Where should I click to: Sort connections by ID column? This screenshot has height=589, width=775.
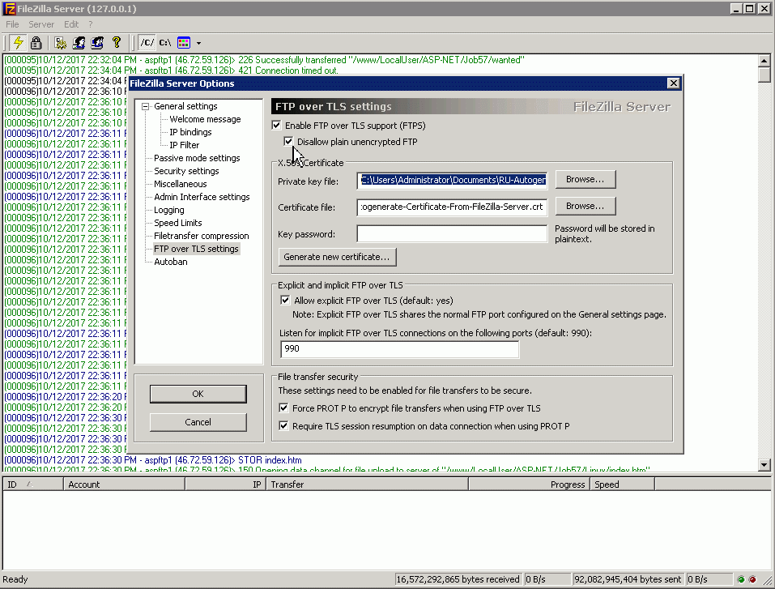tap(32, 484)
